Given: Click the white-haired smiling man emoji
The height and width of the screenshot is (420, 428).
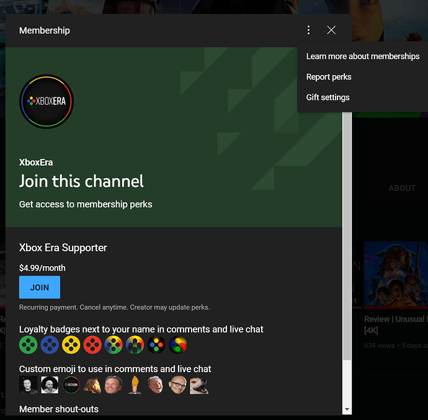Looking at the screenshot, I should pos(156,385).
